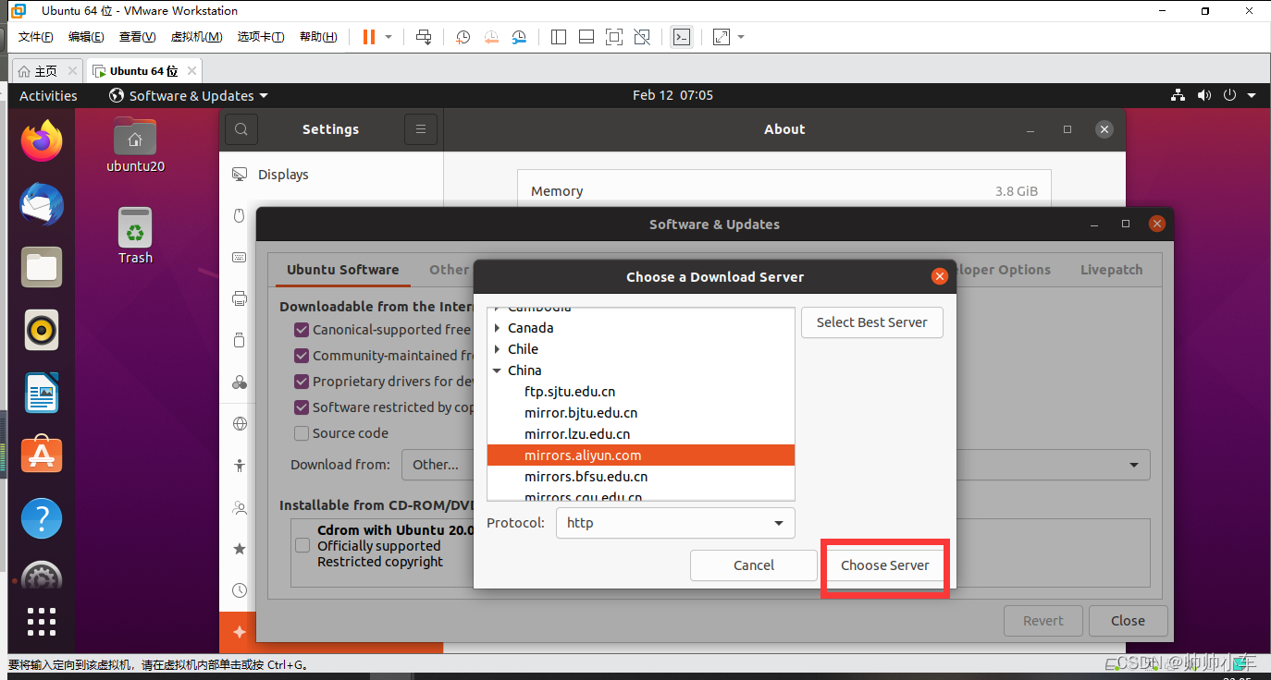Launch Thunderbird Mail from the dock

click(x=42, y=204)
